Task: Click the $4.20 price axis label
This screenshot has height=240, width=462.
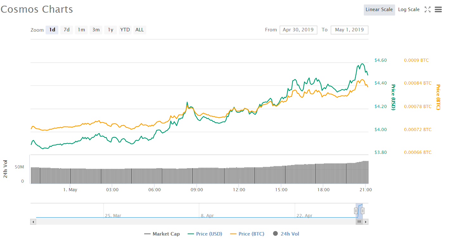Action: tap(381, 106)
